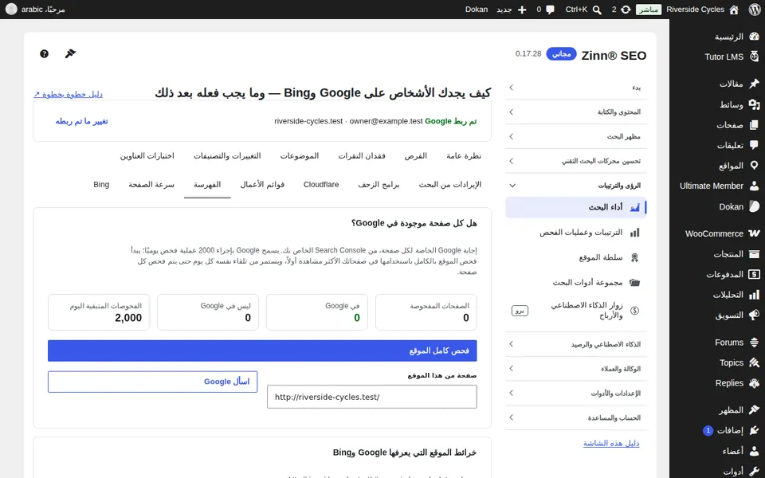Expand the الوكالة والعملاء section
The width and height of the screenshot is (765, 478).
click(x=576, y=369)
